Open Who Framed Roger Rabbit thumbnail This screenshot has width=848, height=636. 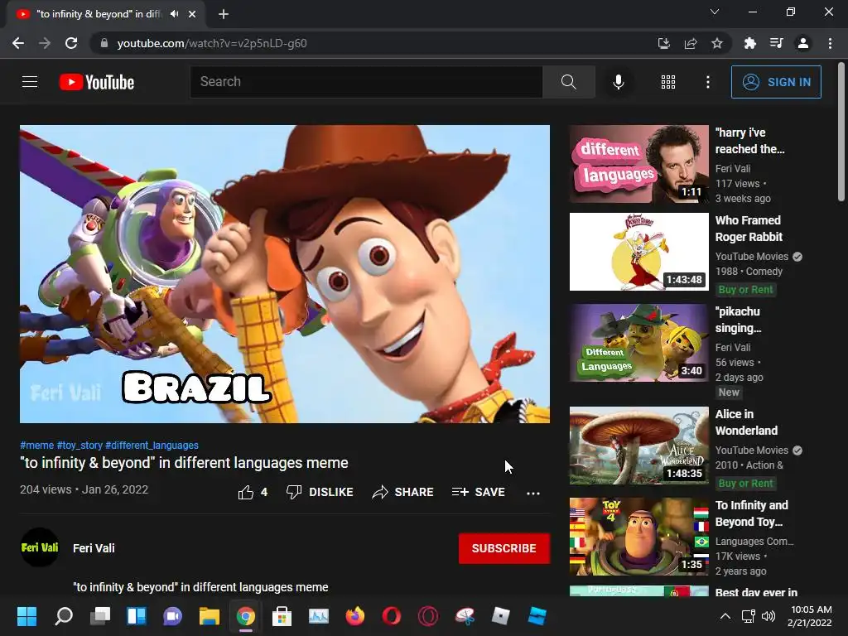click(639, 252)
